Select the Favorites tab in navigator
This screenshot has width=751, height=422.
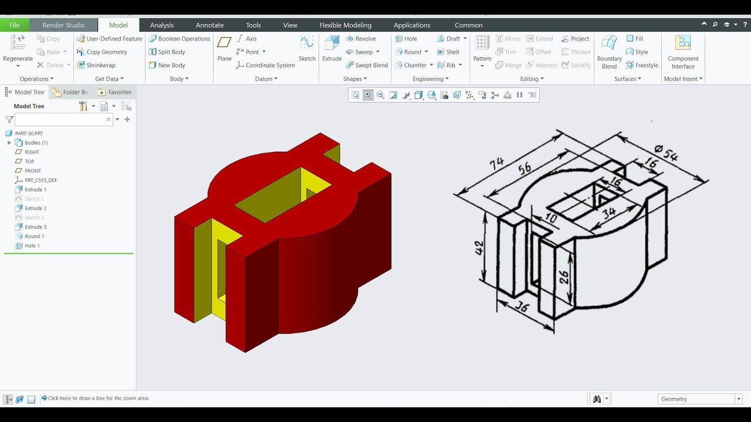pos(115,92)
